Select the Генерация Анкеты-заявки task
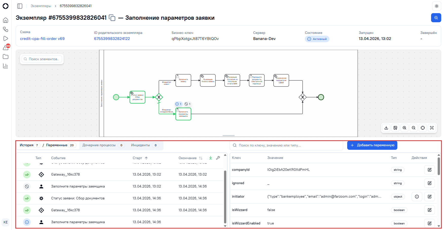This screenshot has width=444, height=230. click(x=208, y=80)
